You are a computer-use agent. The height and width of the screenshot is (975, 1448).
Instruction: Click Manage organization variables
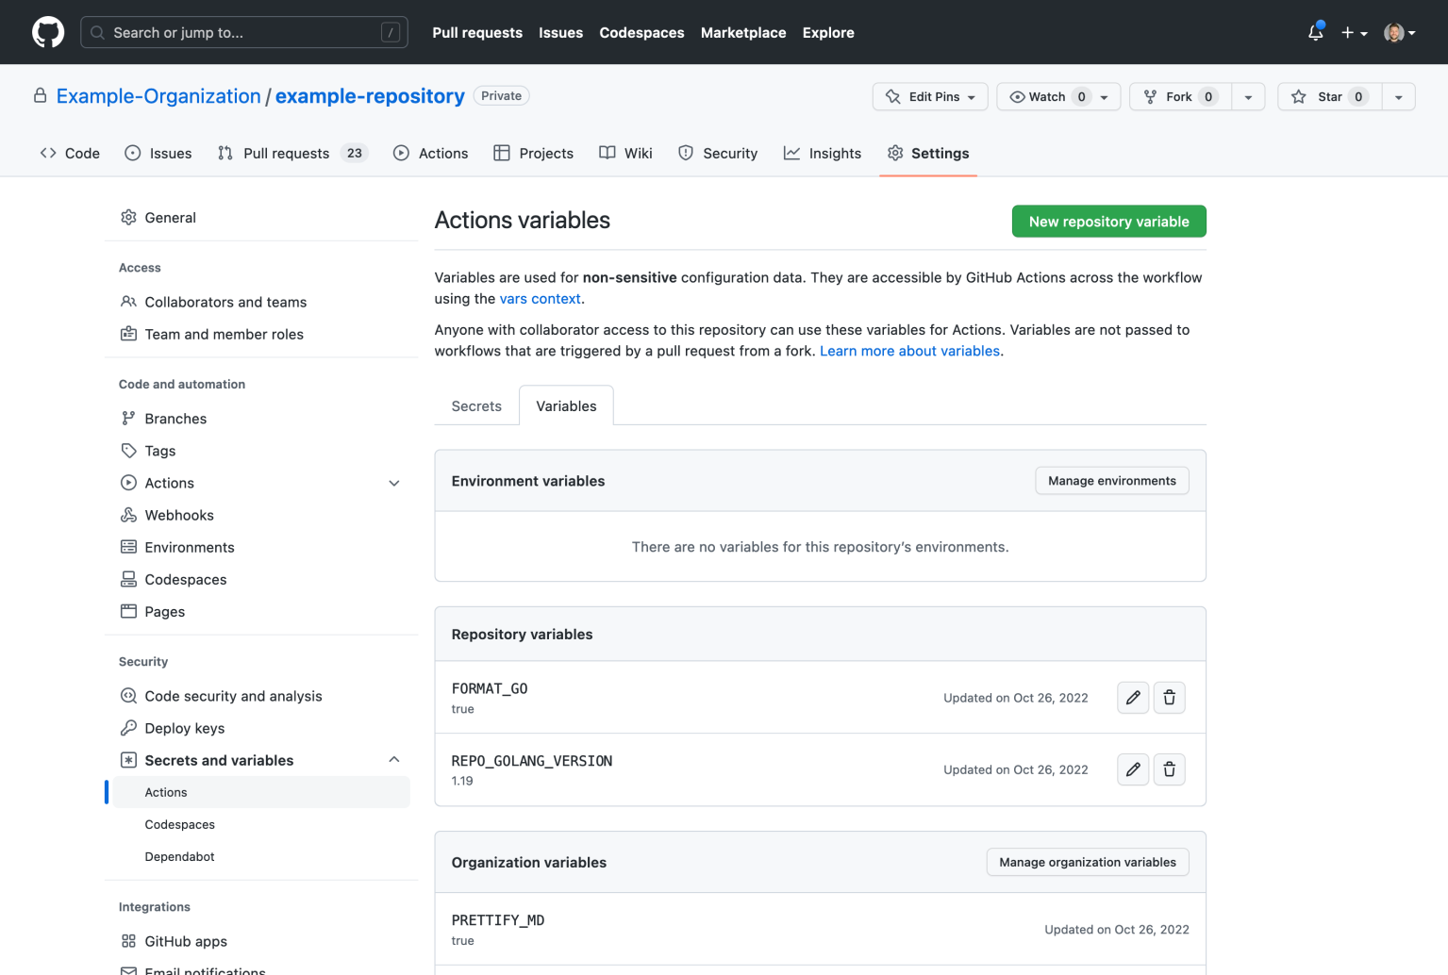(x=1087, y=862)
